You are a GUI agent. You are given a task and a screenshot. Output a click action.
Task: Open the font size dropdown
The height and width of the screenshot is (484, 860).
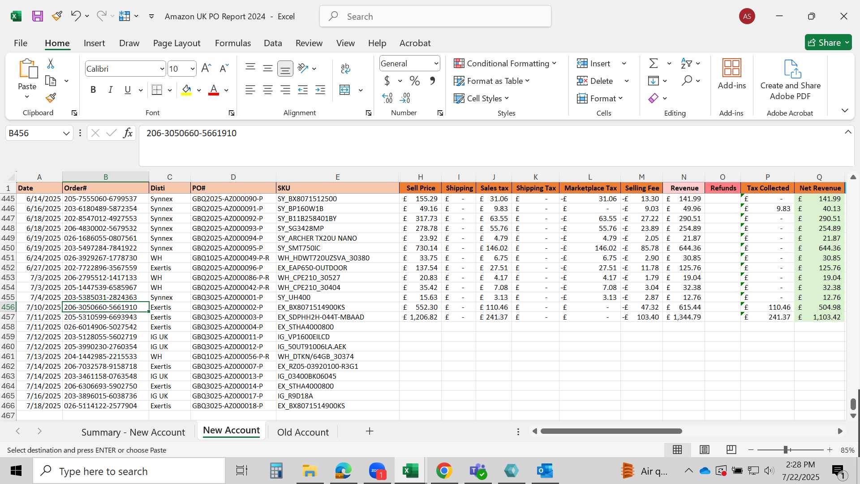click(193, 69)
